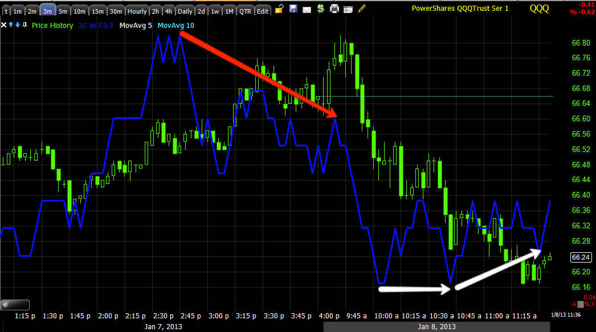596x332 pixels.
Task: Select the 5m timeframe tab
Action: [63, 11]
